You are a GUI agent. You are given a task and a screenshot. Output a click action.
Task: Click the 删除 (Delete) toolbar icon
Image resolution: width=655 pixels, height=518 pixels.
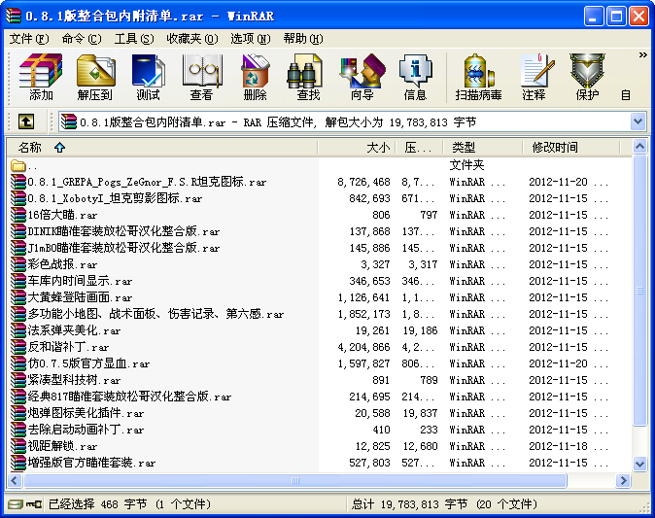click(x=255, y=77)
